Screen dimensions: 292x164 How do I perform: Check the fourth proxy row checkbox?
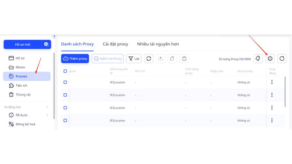65,121
